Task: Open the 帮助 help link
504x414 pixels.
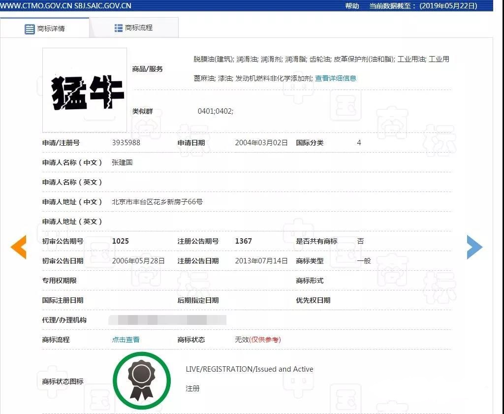Action: (x=351, y=6)
